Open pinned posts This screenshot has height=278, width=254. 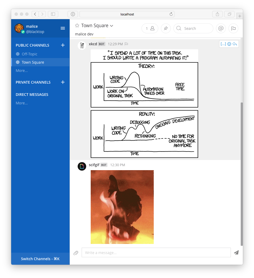[166, 28]
